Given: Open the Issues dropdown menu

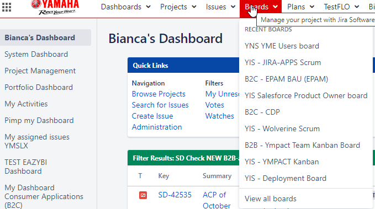Looking at the screenshot, I should [x=220, y=7].
